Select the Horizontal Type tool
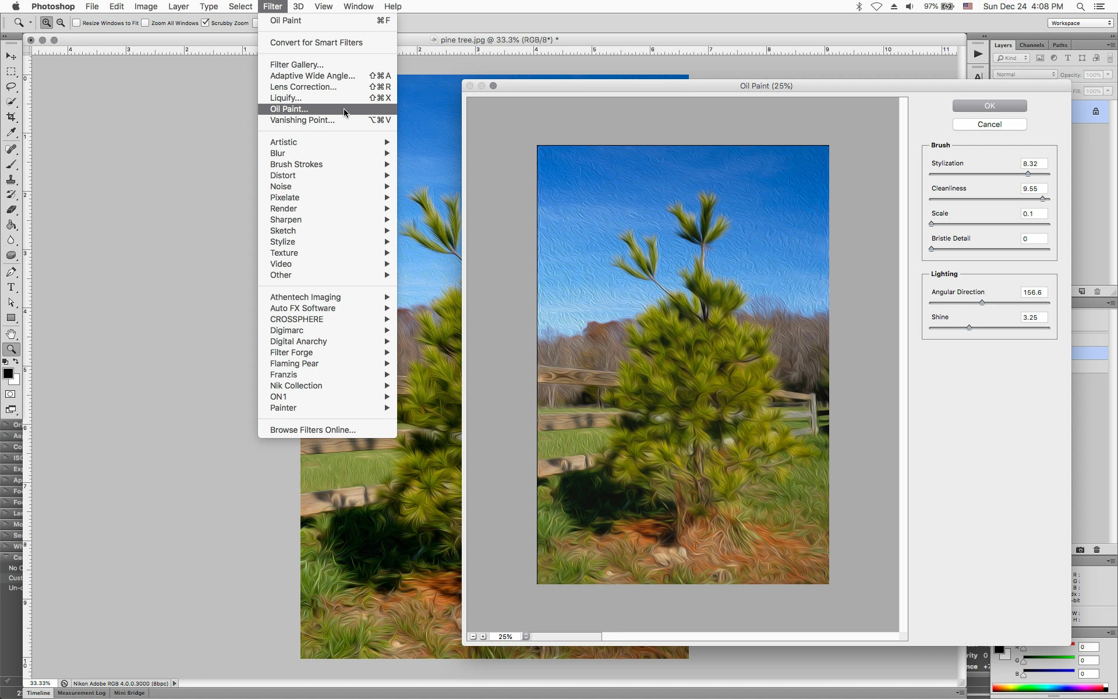Screen dimensions: 1118x699 pos(11,287)
